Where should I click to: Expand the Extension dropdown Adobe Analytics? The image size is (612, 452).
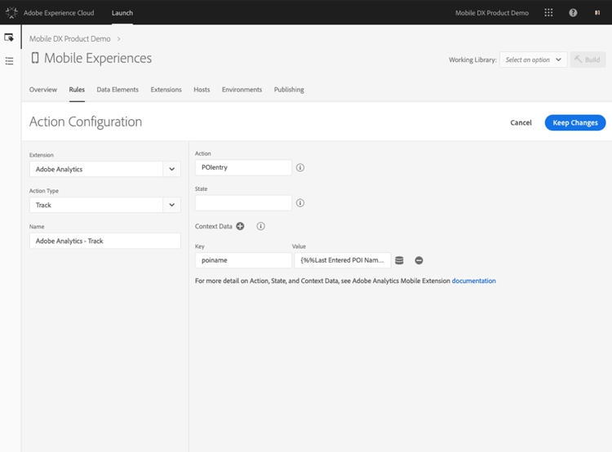click(105, 169)
